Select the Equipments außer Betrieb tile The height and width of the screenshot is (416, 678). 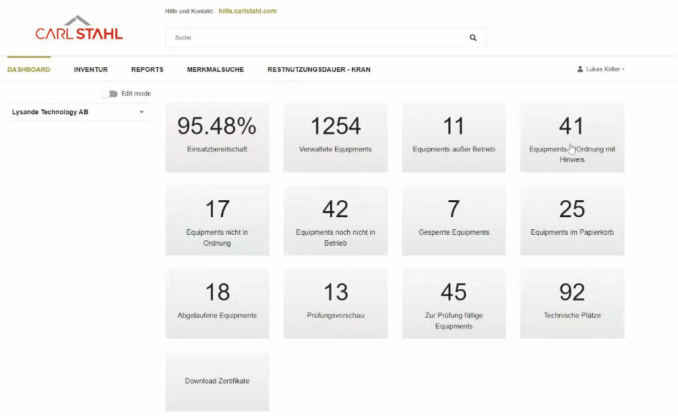pyautogui.click(x=454, y=137)
